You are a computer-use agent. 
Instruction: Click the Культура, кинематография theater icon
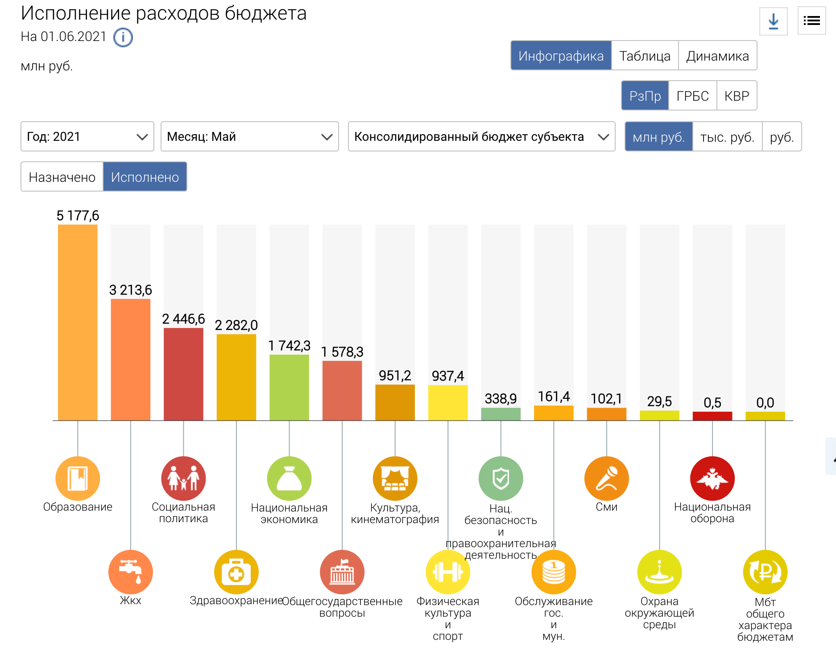click(x=395, y=479)
